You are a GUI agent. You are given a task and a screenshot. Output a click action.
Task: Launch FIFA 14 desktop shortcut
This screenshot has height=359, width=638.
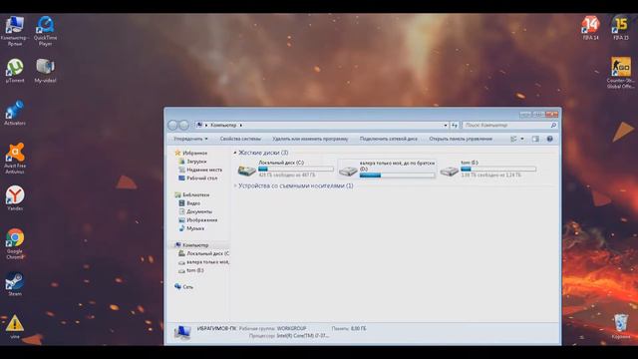(x=591, y=28)
